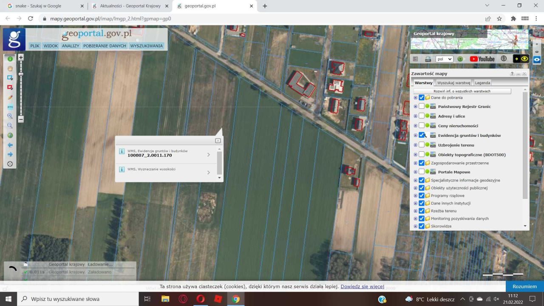
Task: Switch to the Legenda tab
Action: coord(482,83)
